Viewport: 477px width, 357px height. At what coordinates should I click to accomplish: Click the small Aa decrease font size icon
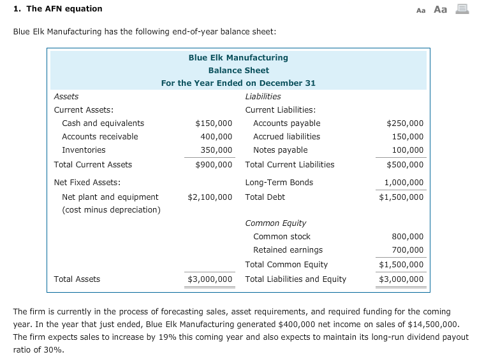421,10
